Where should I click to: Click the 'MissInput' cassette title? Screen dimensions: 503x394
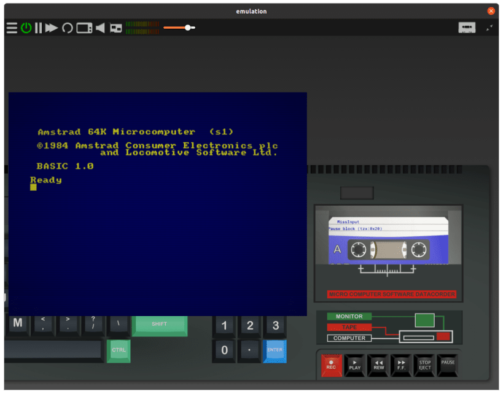(348, 222)
